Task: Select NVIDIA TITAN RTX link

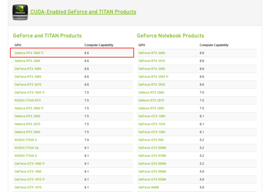Action: tap(27, 100)
